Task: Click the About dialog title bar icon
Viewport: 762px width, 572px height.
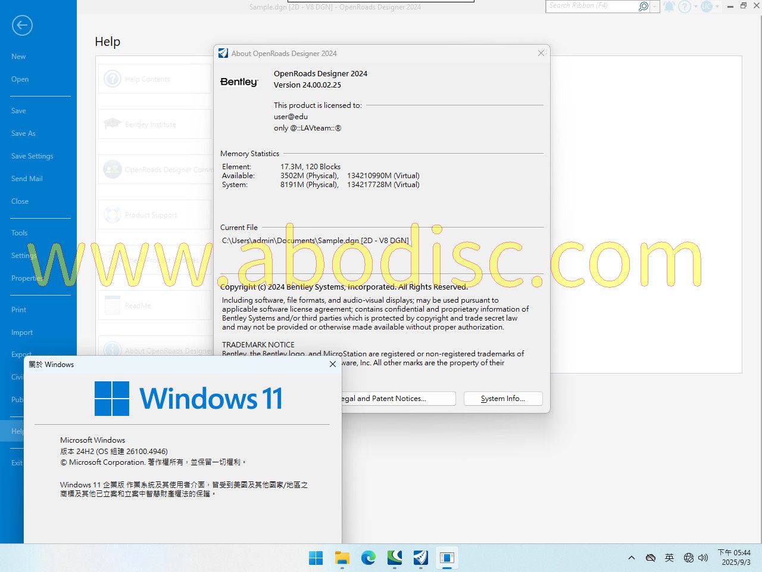Action: point(223,53)
